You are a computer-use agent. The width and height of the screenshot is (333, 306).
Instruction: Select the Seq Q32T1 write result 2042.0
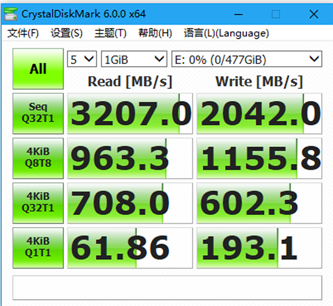point(259,113)
